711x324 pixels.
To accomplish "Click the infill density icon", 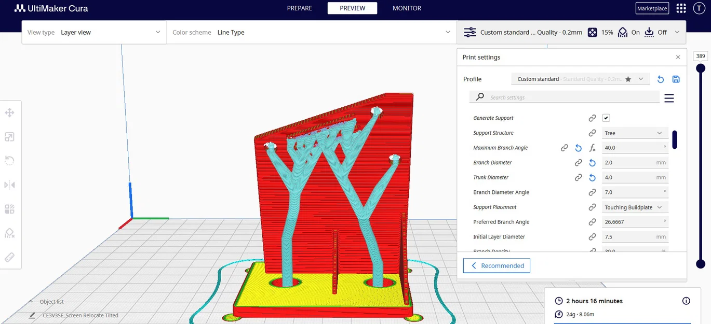I will click(593, 32).
